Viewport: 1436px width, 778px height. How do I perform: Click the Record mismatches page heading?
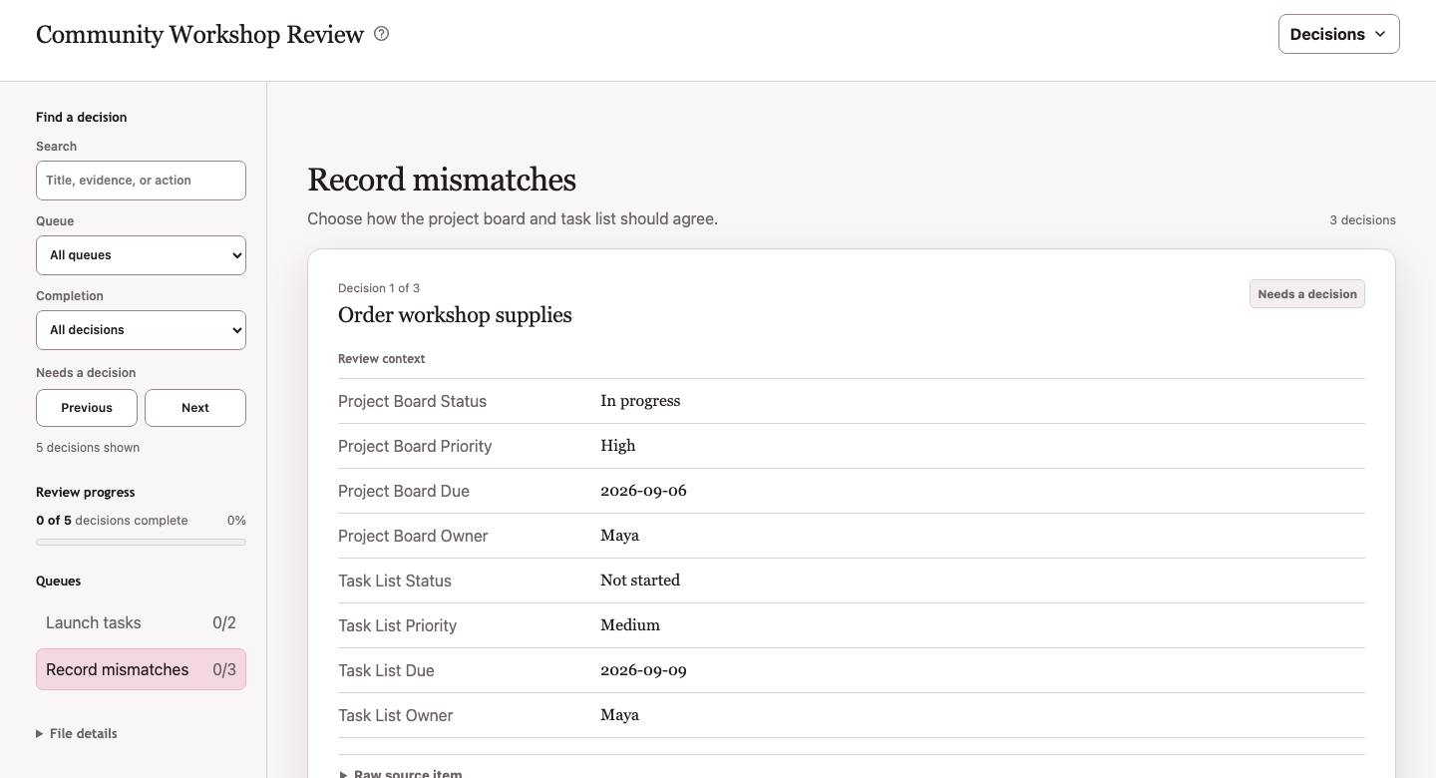click(442, 180)
